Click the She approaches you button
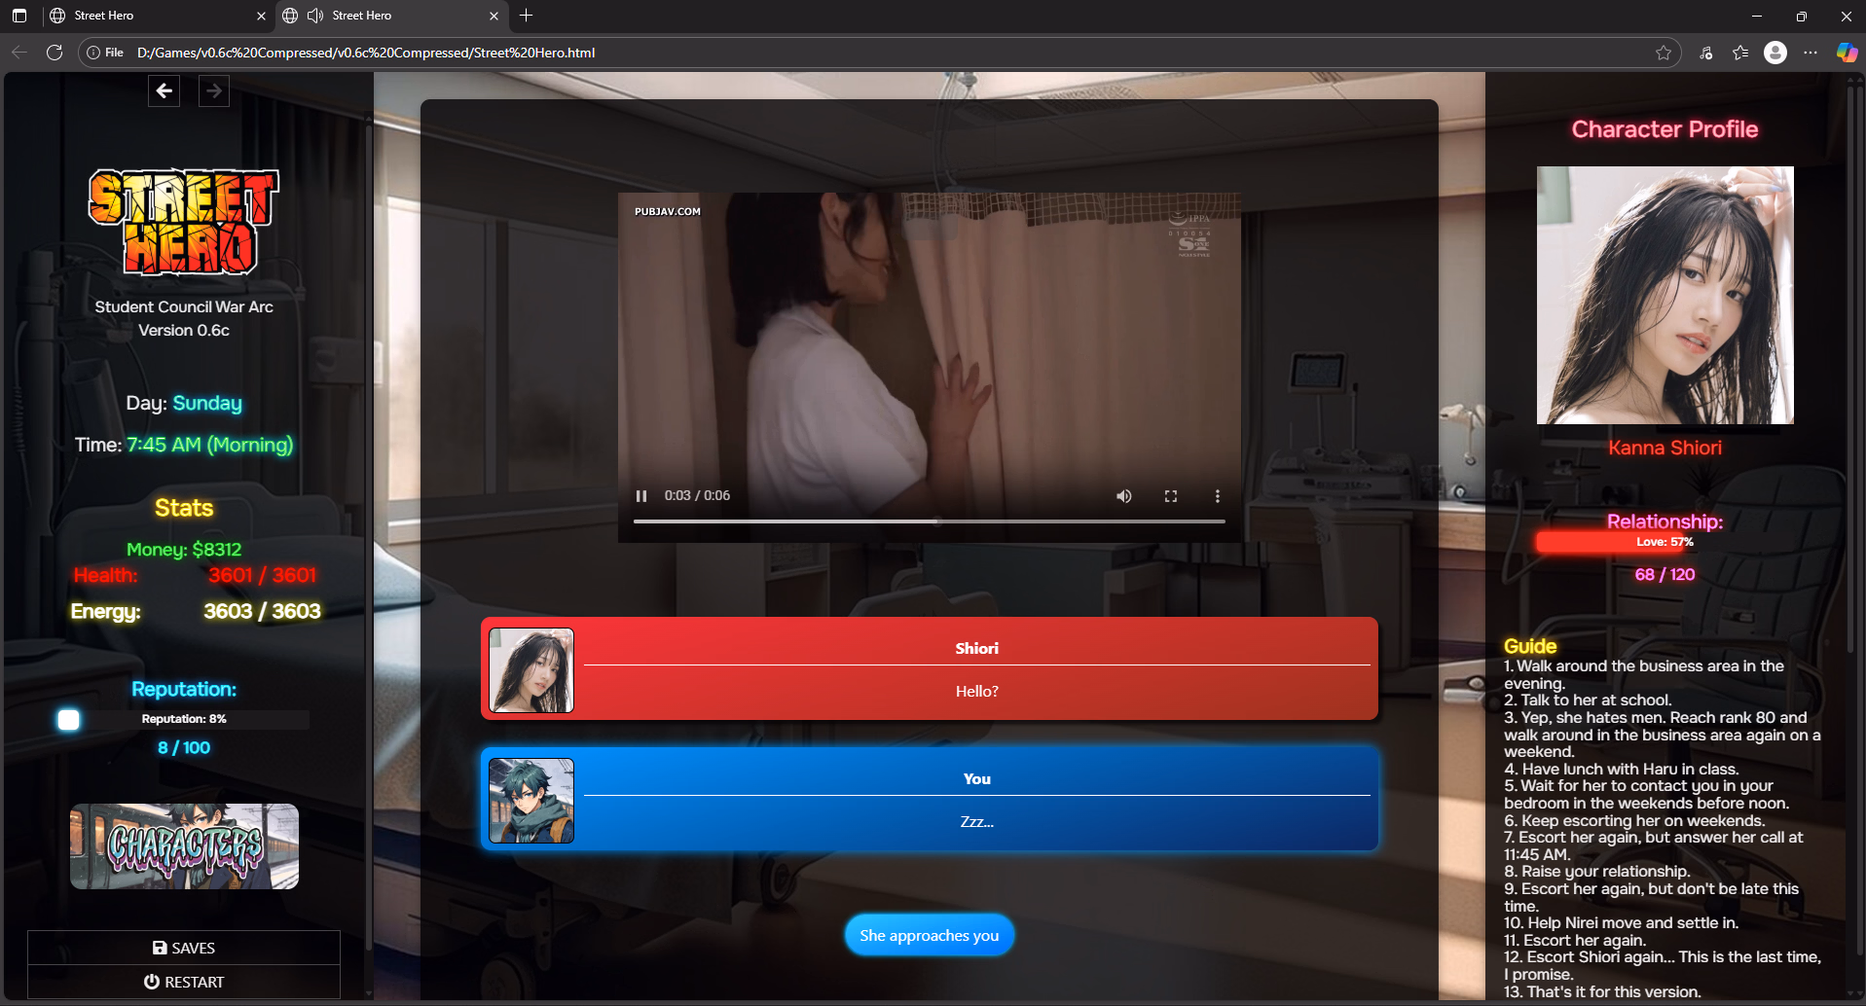Screen dimensions: 1866x1006 [929, 935]
